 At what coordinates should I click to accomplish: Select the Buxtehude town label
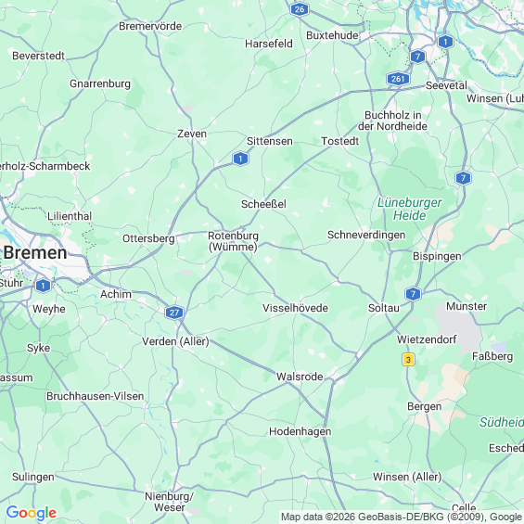click(x=332, y=35)
